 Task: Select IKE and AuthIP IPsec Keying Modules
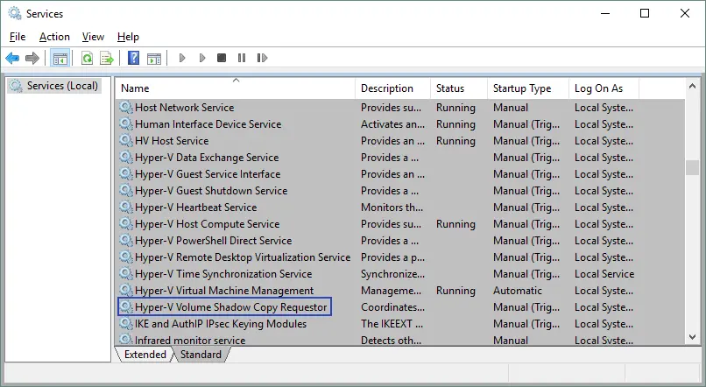tap(221, 324)
